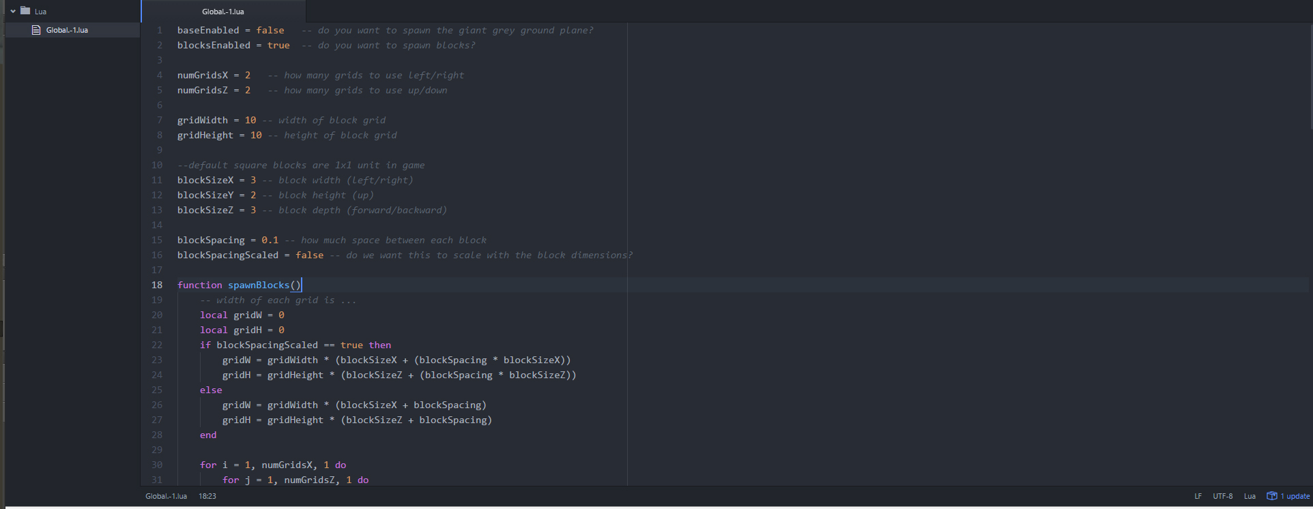The height and width of the screenshot is (509, 1313).
Task: Click 'blockSpacingScaled = false' line
Action: [x=250, y=255]
